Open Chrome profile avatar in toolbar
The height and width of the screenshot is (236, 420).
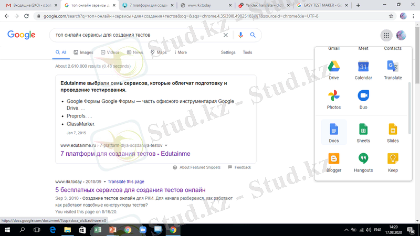pyautogui.click(x=403, y=16)
